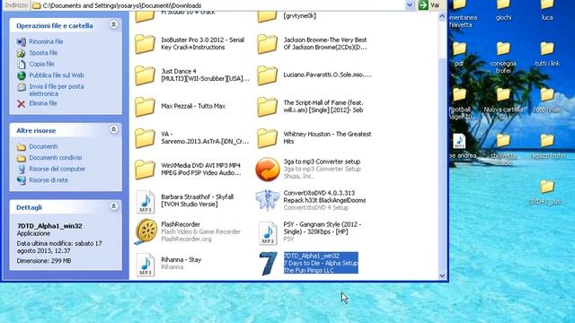
Task: Select The Script-Hall of Fame folder
Action: click(267, 107)
